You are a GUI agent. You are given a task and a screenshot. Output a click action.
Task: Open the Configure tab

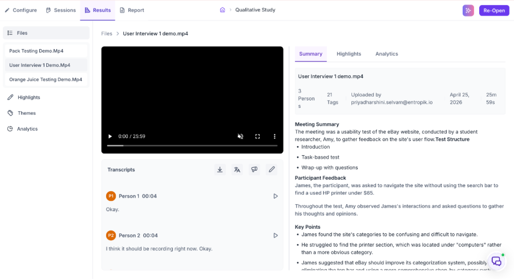coord(21,10)
